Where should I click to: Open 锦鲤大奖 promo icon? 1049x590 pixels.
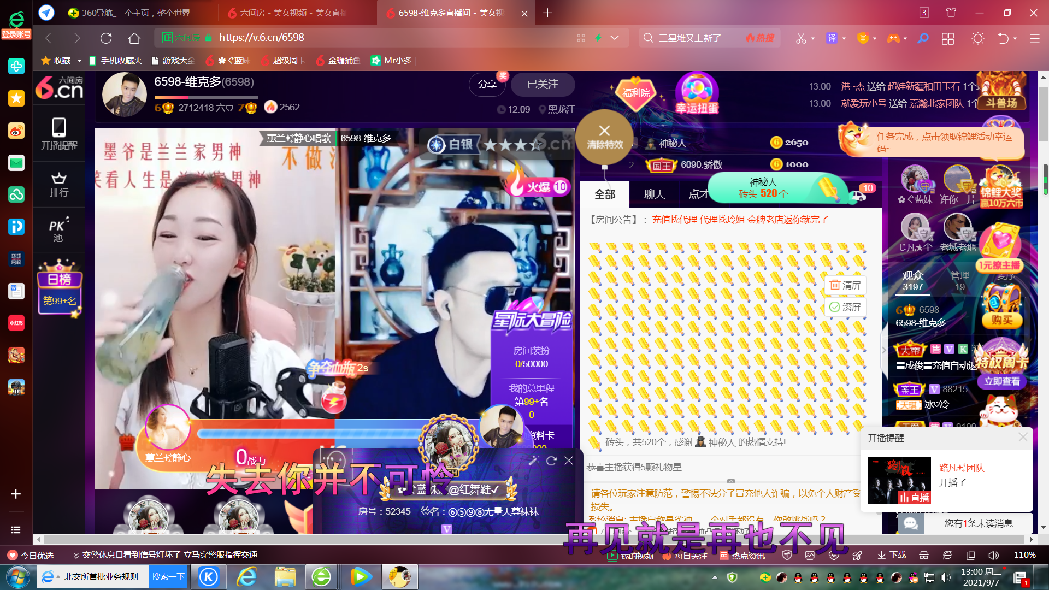(1001, 188)
